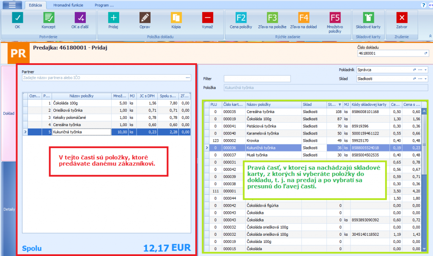The image size is (433, 256).
Task: Click the Pokladník go-to arrow icon
Action: click(414, 70)
